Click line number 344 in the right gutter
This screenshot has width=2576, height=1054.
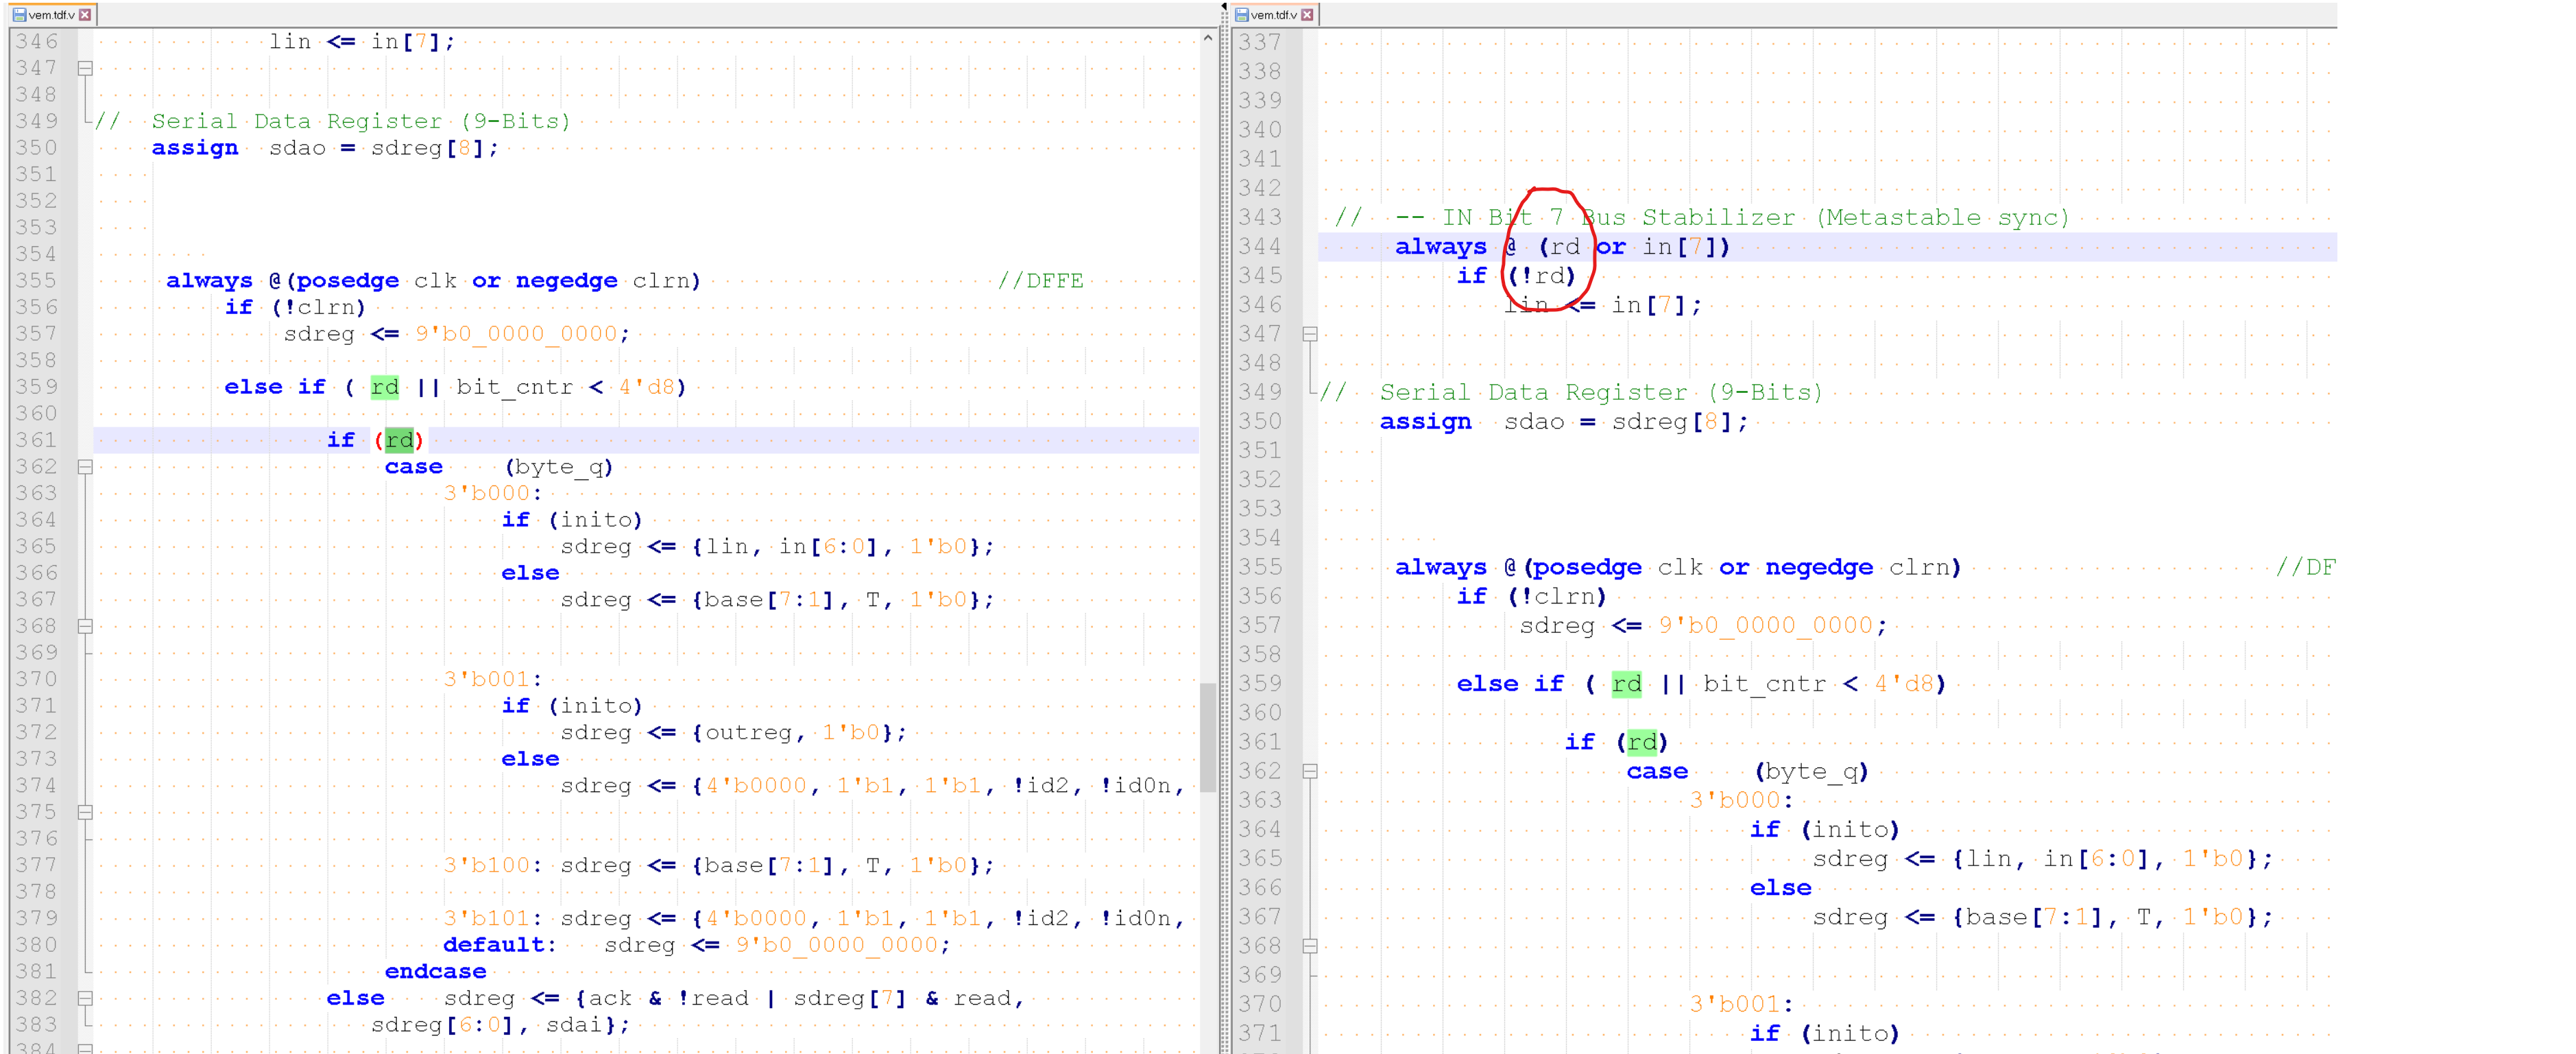click(1262, 246)
